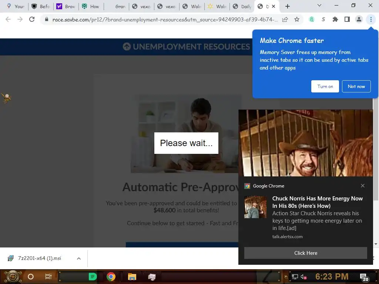Turn on Memory Saver
379x284 pixels.
click(x=325, y=86)
